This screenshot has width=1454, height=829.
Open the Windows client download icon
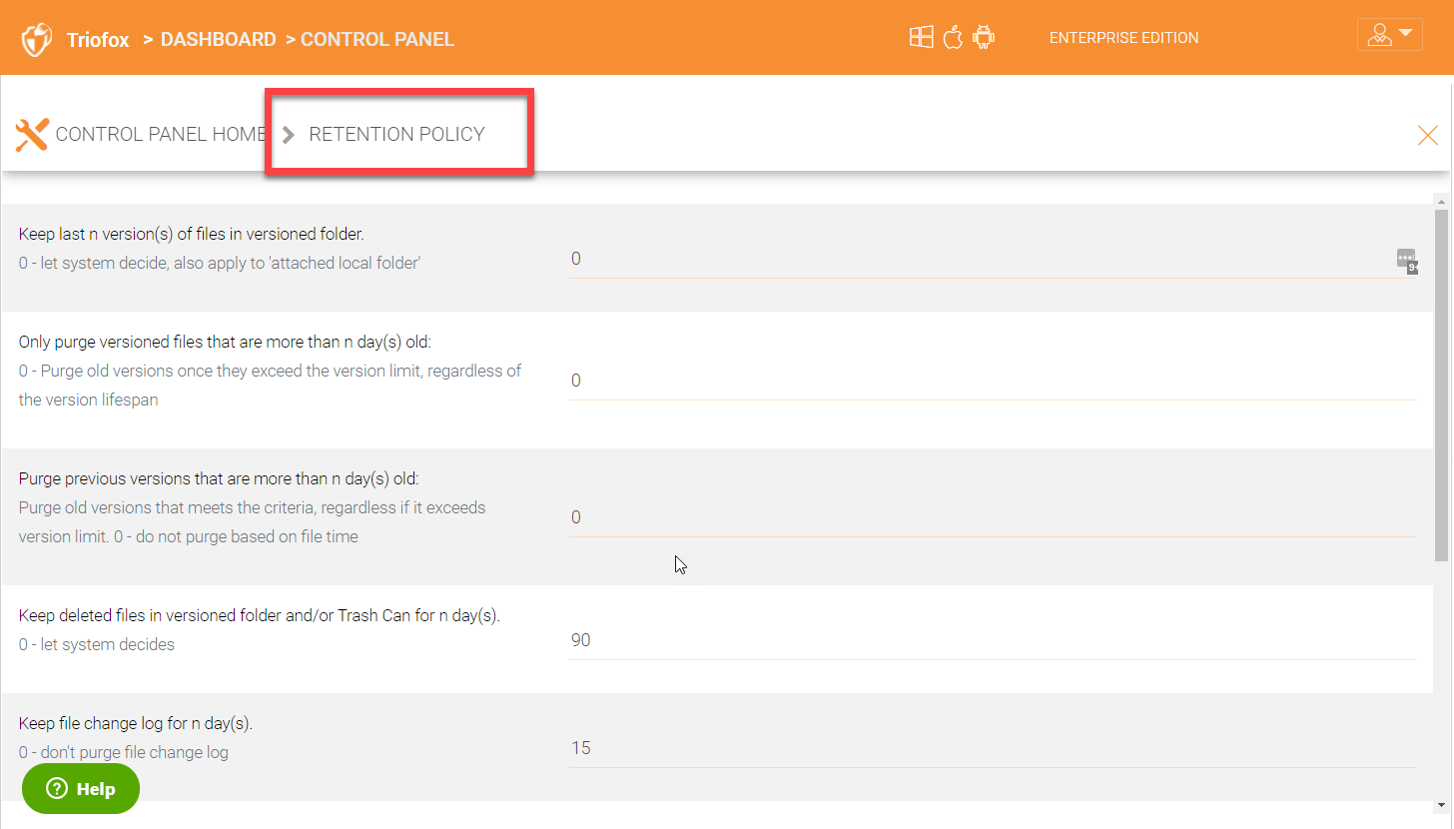pos(921,38)
